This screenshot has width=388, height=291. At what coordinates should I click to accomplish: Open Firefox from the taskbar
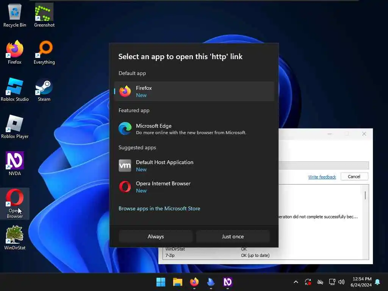194,282
